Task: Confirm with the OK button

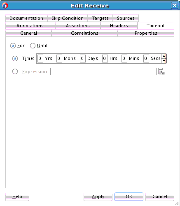Action: tap(129, 196)
